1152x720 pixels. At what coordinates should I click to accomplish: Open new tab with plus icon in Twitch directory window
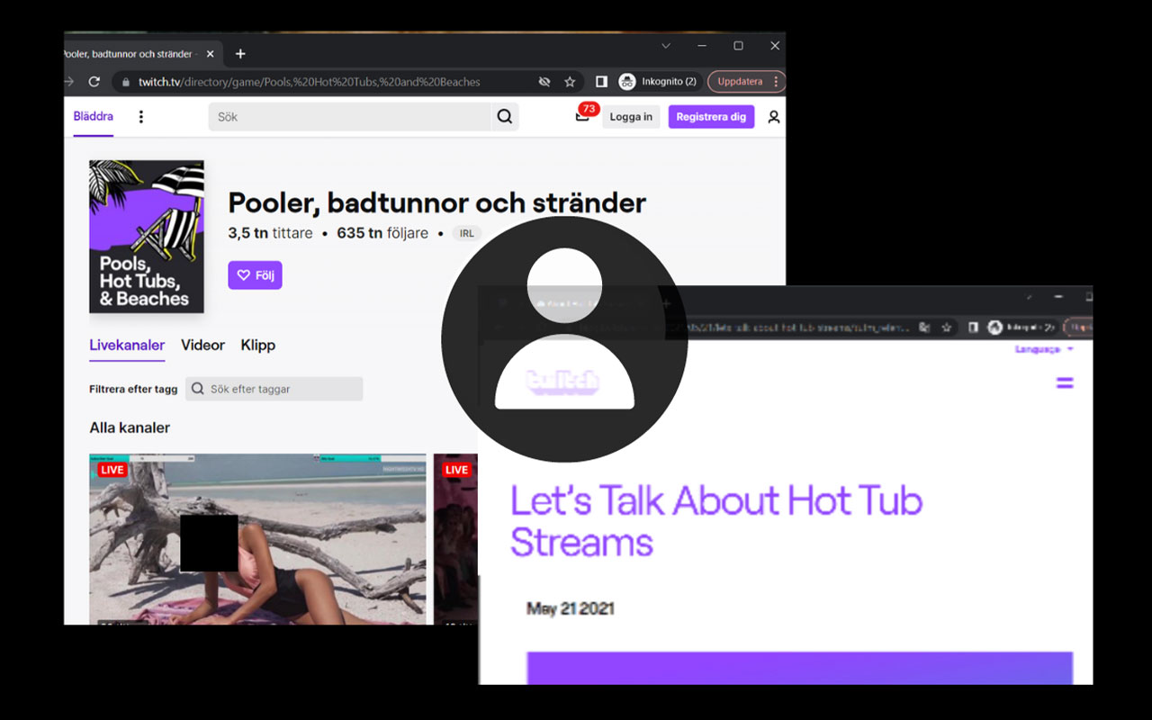[240, 54]
